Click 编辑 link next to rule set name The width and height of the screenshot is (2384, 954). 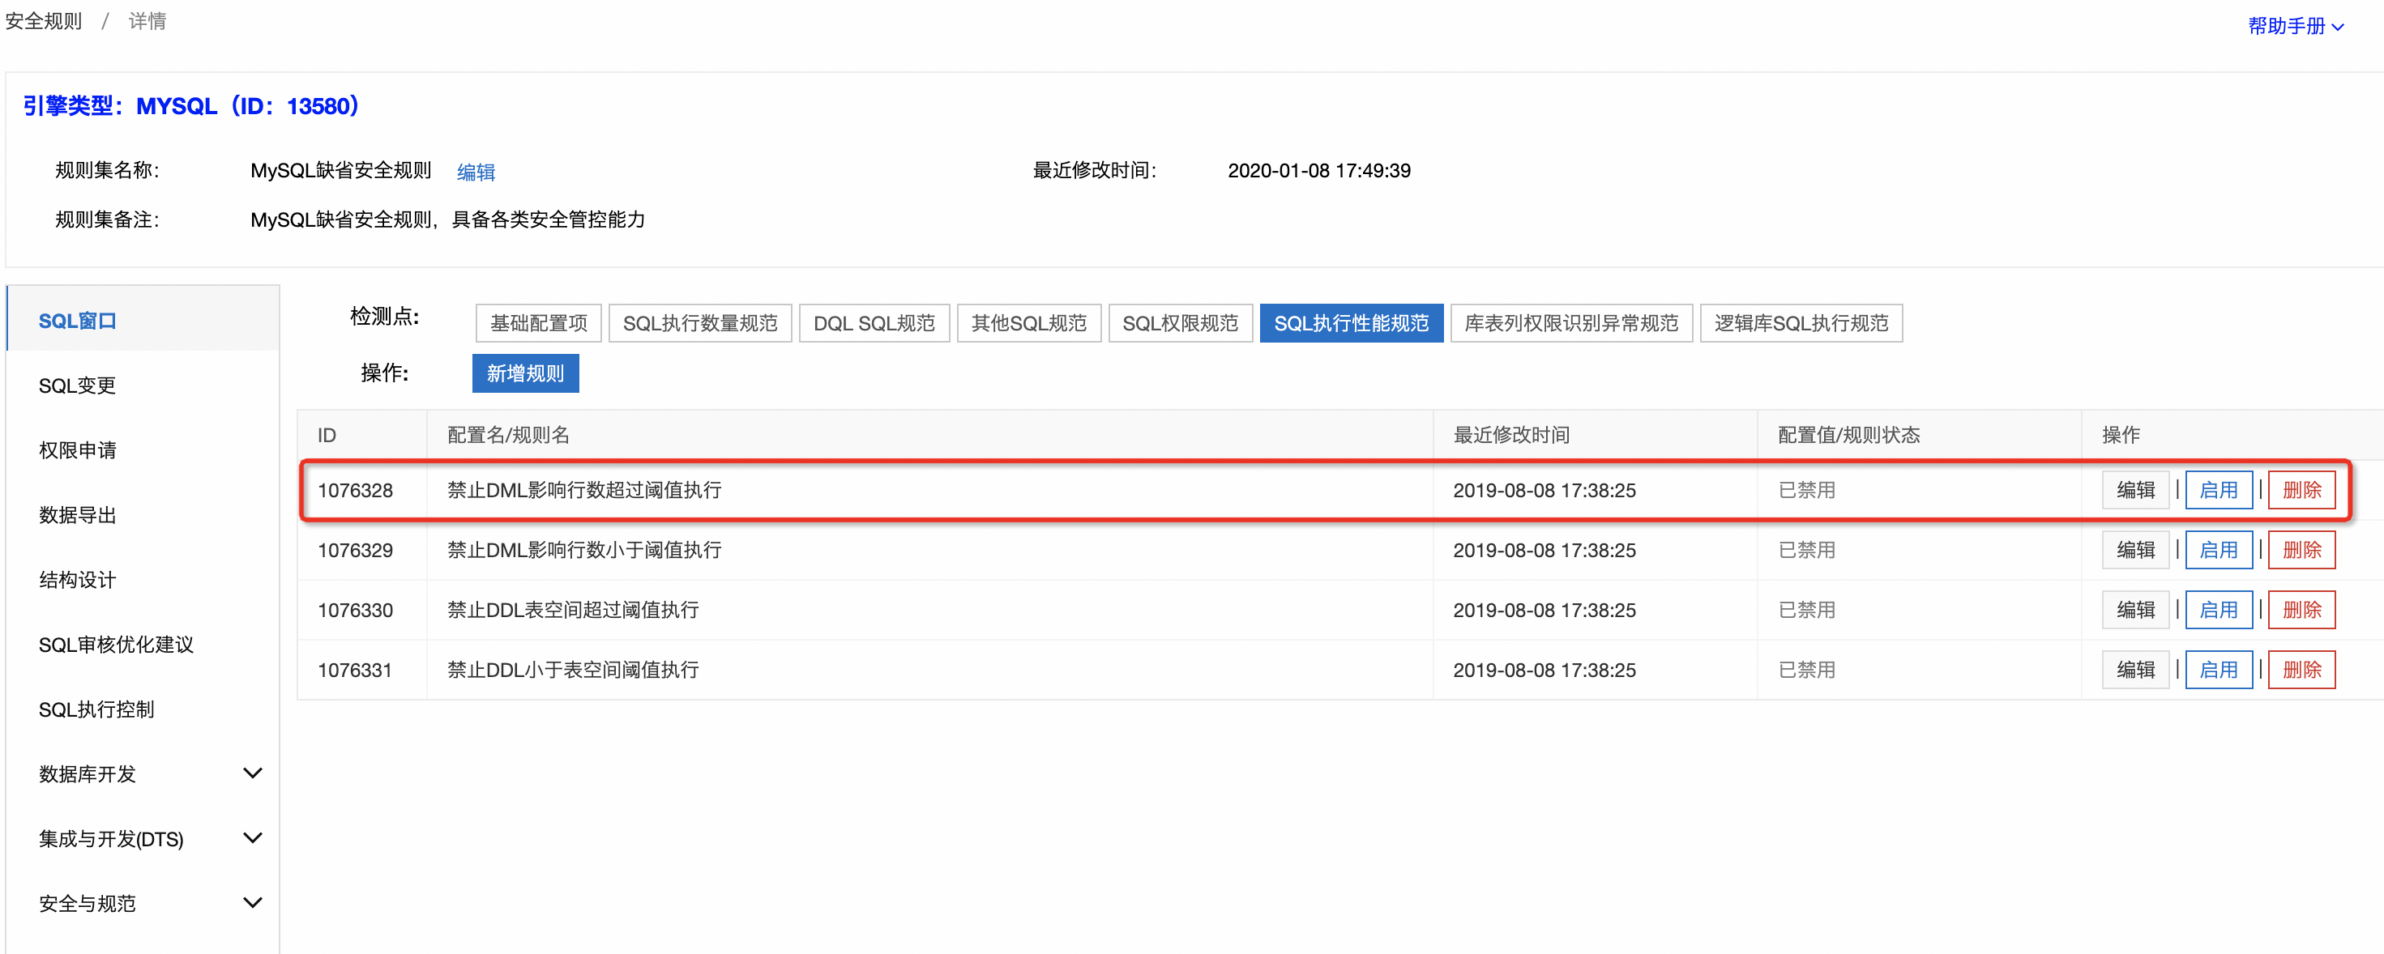[x=476, y=172]
